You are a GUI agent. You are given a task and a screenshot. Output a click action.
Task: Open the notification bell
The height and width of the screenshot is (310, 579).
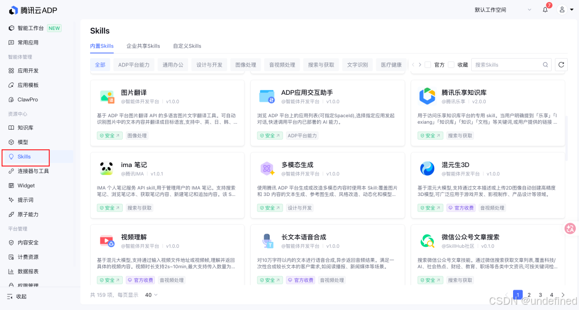tap(545, 10)
